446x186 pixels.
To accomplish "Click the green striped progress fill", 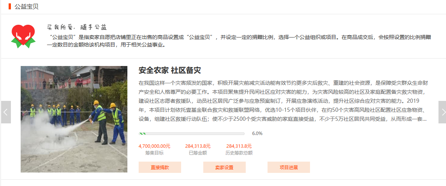I will coord(142,133).
